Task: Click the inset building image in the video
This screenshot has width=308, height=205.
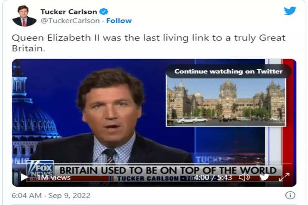Action: [x=226, y=102]
